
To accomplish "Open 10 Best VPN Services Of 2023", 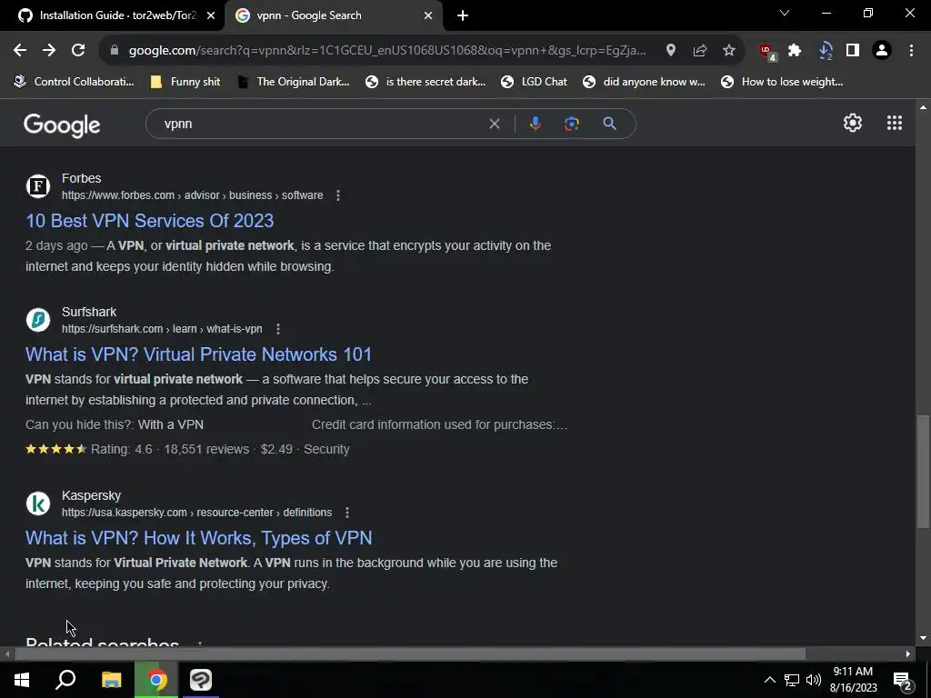I will click(150, 221).
